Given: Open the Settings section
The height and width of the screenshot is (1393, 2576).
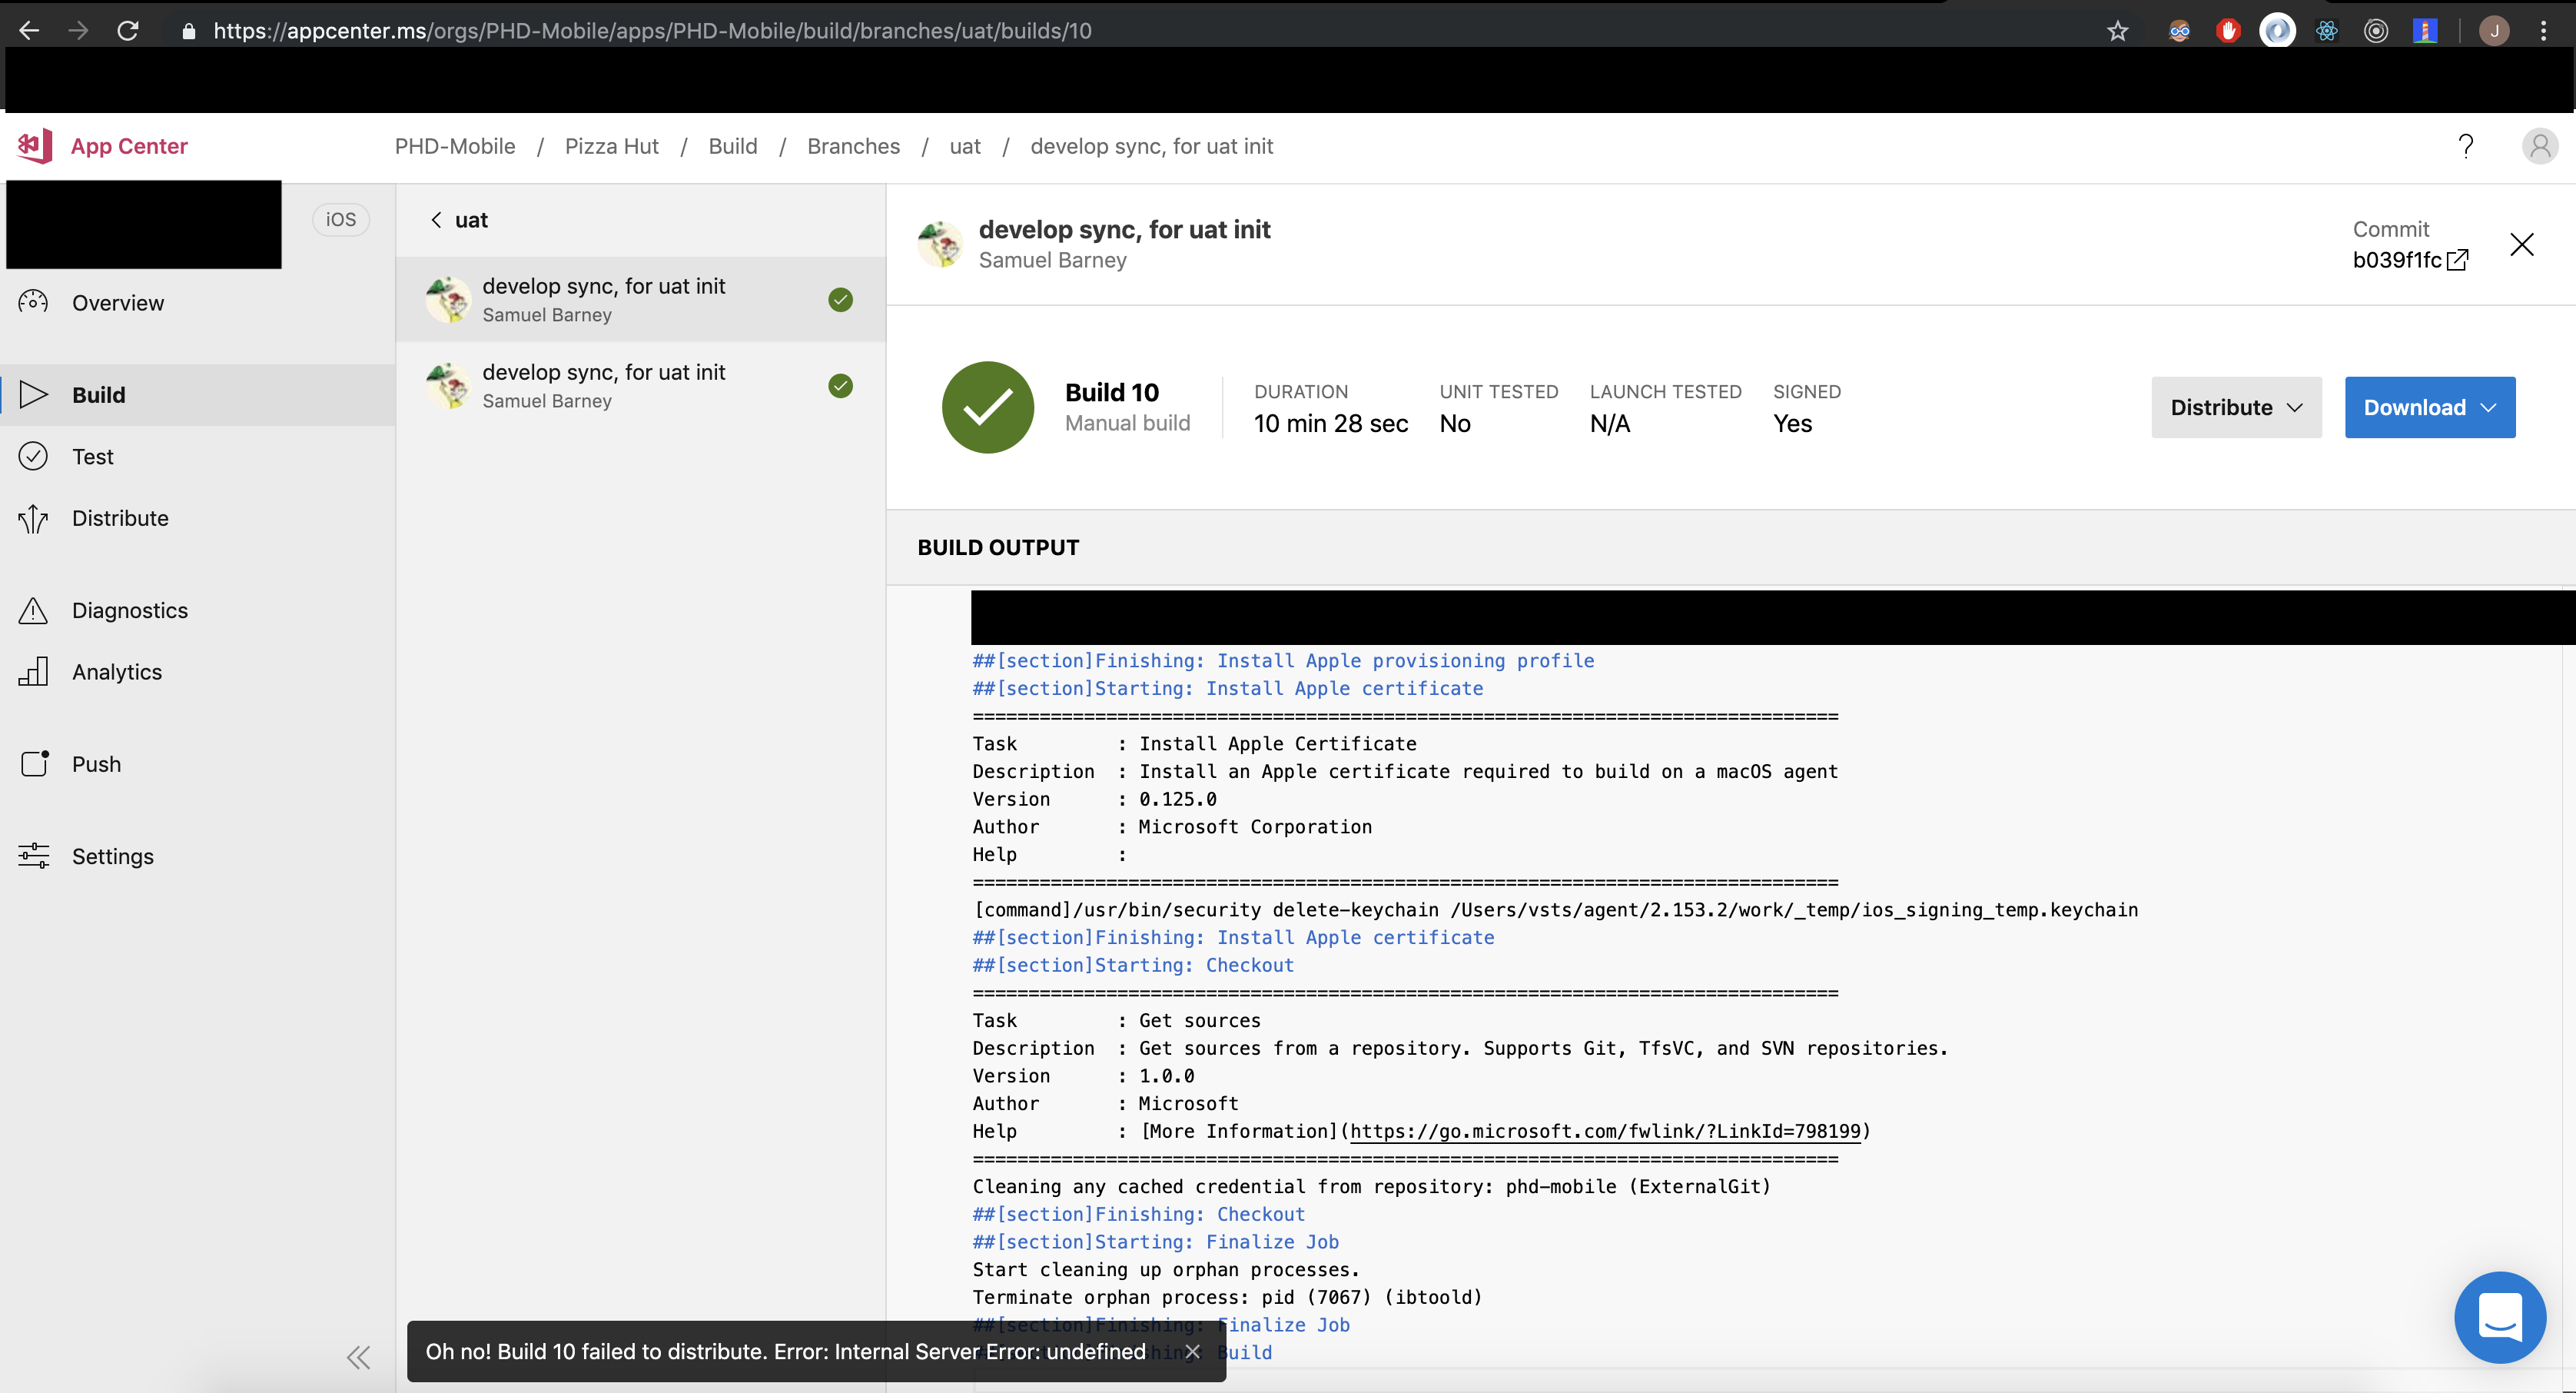Looking at the screenshot, I should [112, 856].
